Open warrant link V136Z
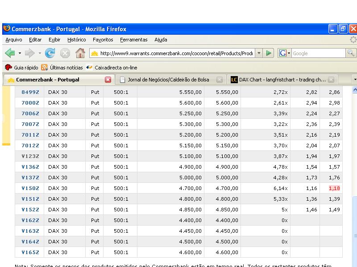The height and width of the screenshot is (267, 357). point(30,167)
